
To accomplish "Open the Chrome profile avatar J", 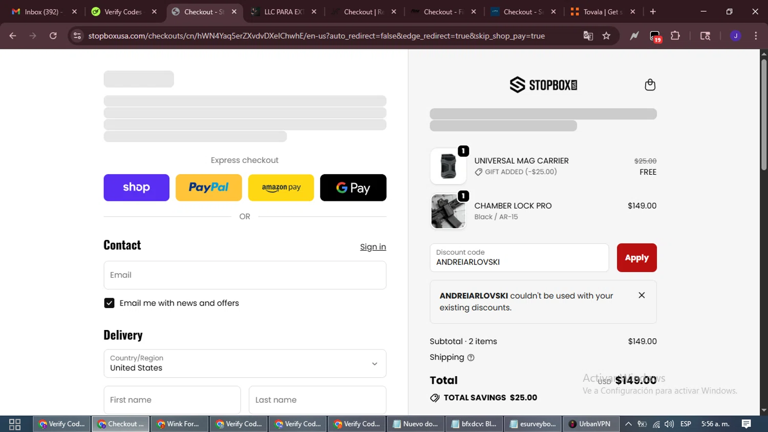I will [735, 36].
